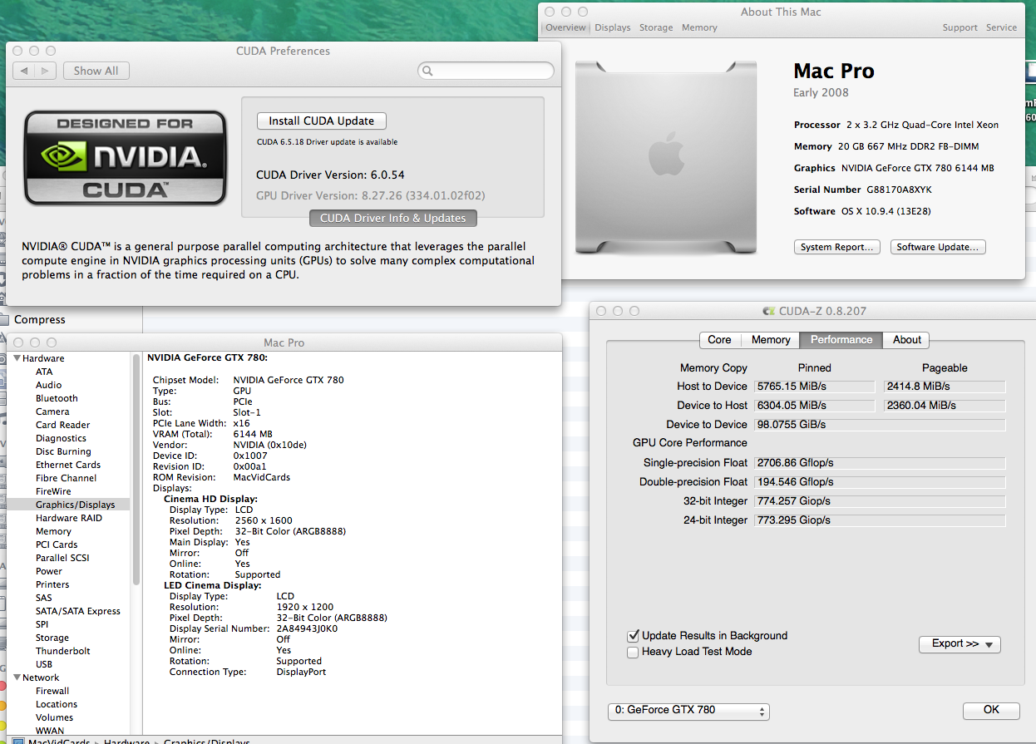Collapse the Hardware section in the sidebar

[17, 359]
